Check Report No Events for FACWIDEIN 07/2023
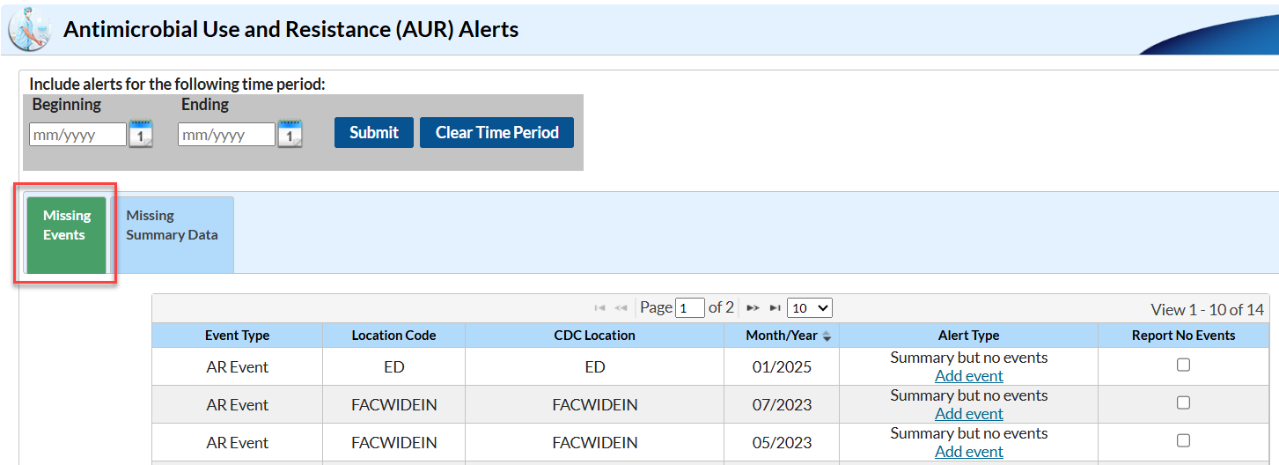 pos(1183,402)
